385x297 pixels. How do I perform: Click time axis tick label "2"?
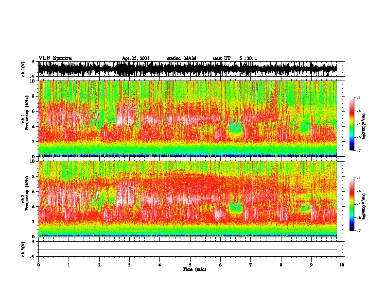tap(99, 265)
